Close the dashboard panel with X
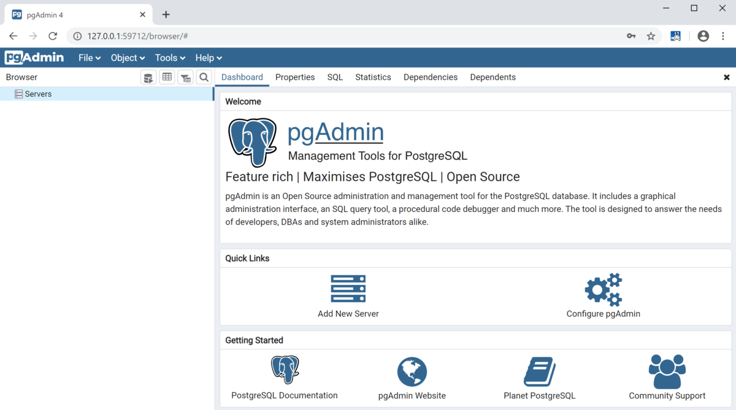Screen dimensions: 736x410 click(727, 77)
